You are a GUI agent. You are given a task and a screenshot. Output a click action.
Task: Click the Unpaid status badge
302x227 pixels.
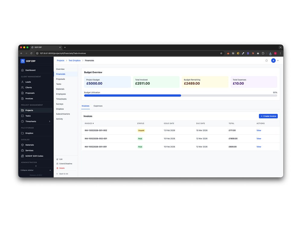pos(141,130)
